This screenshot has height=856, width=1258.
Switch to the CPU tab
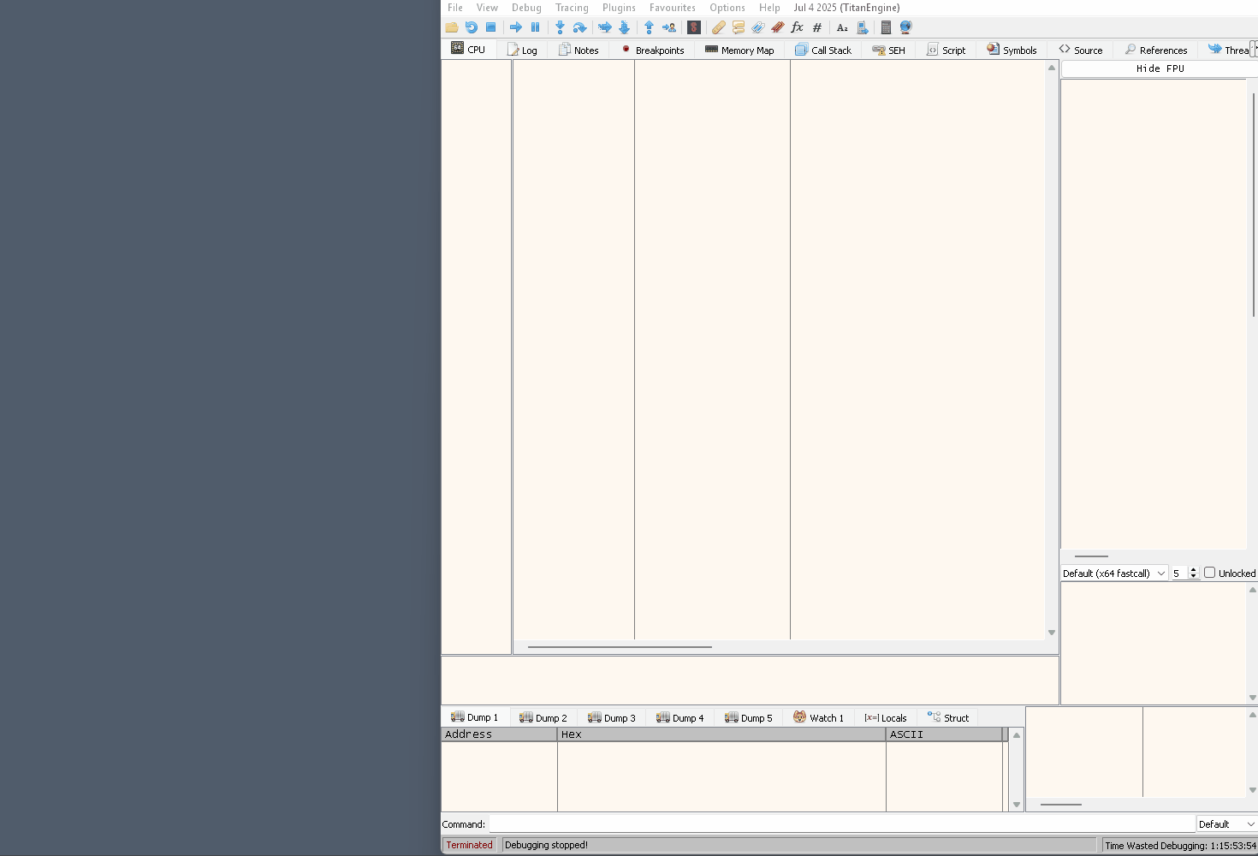point(468,50)
